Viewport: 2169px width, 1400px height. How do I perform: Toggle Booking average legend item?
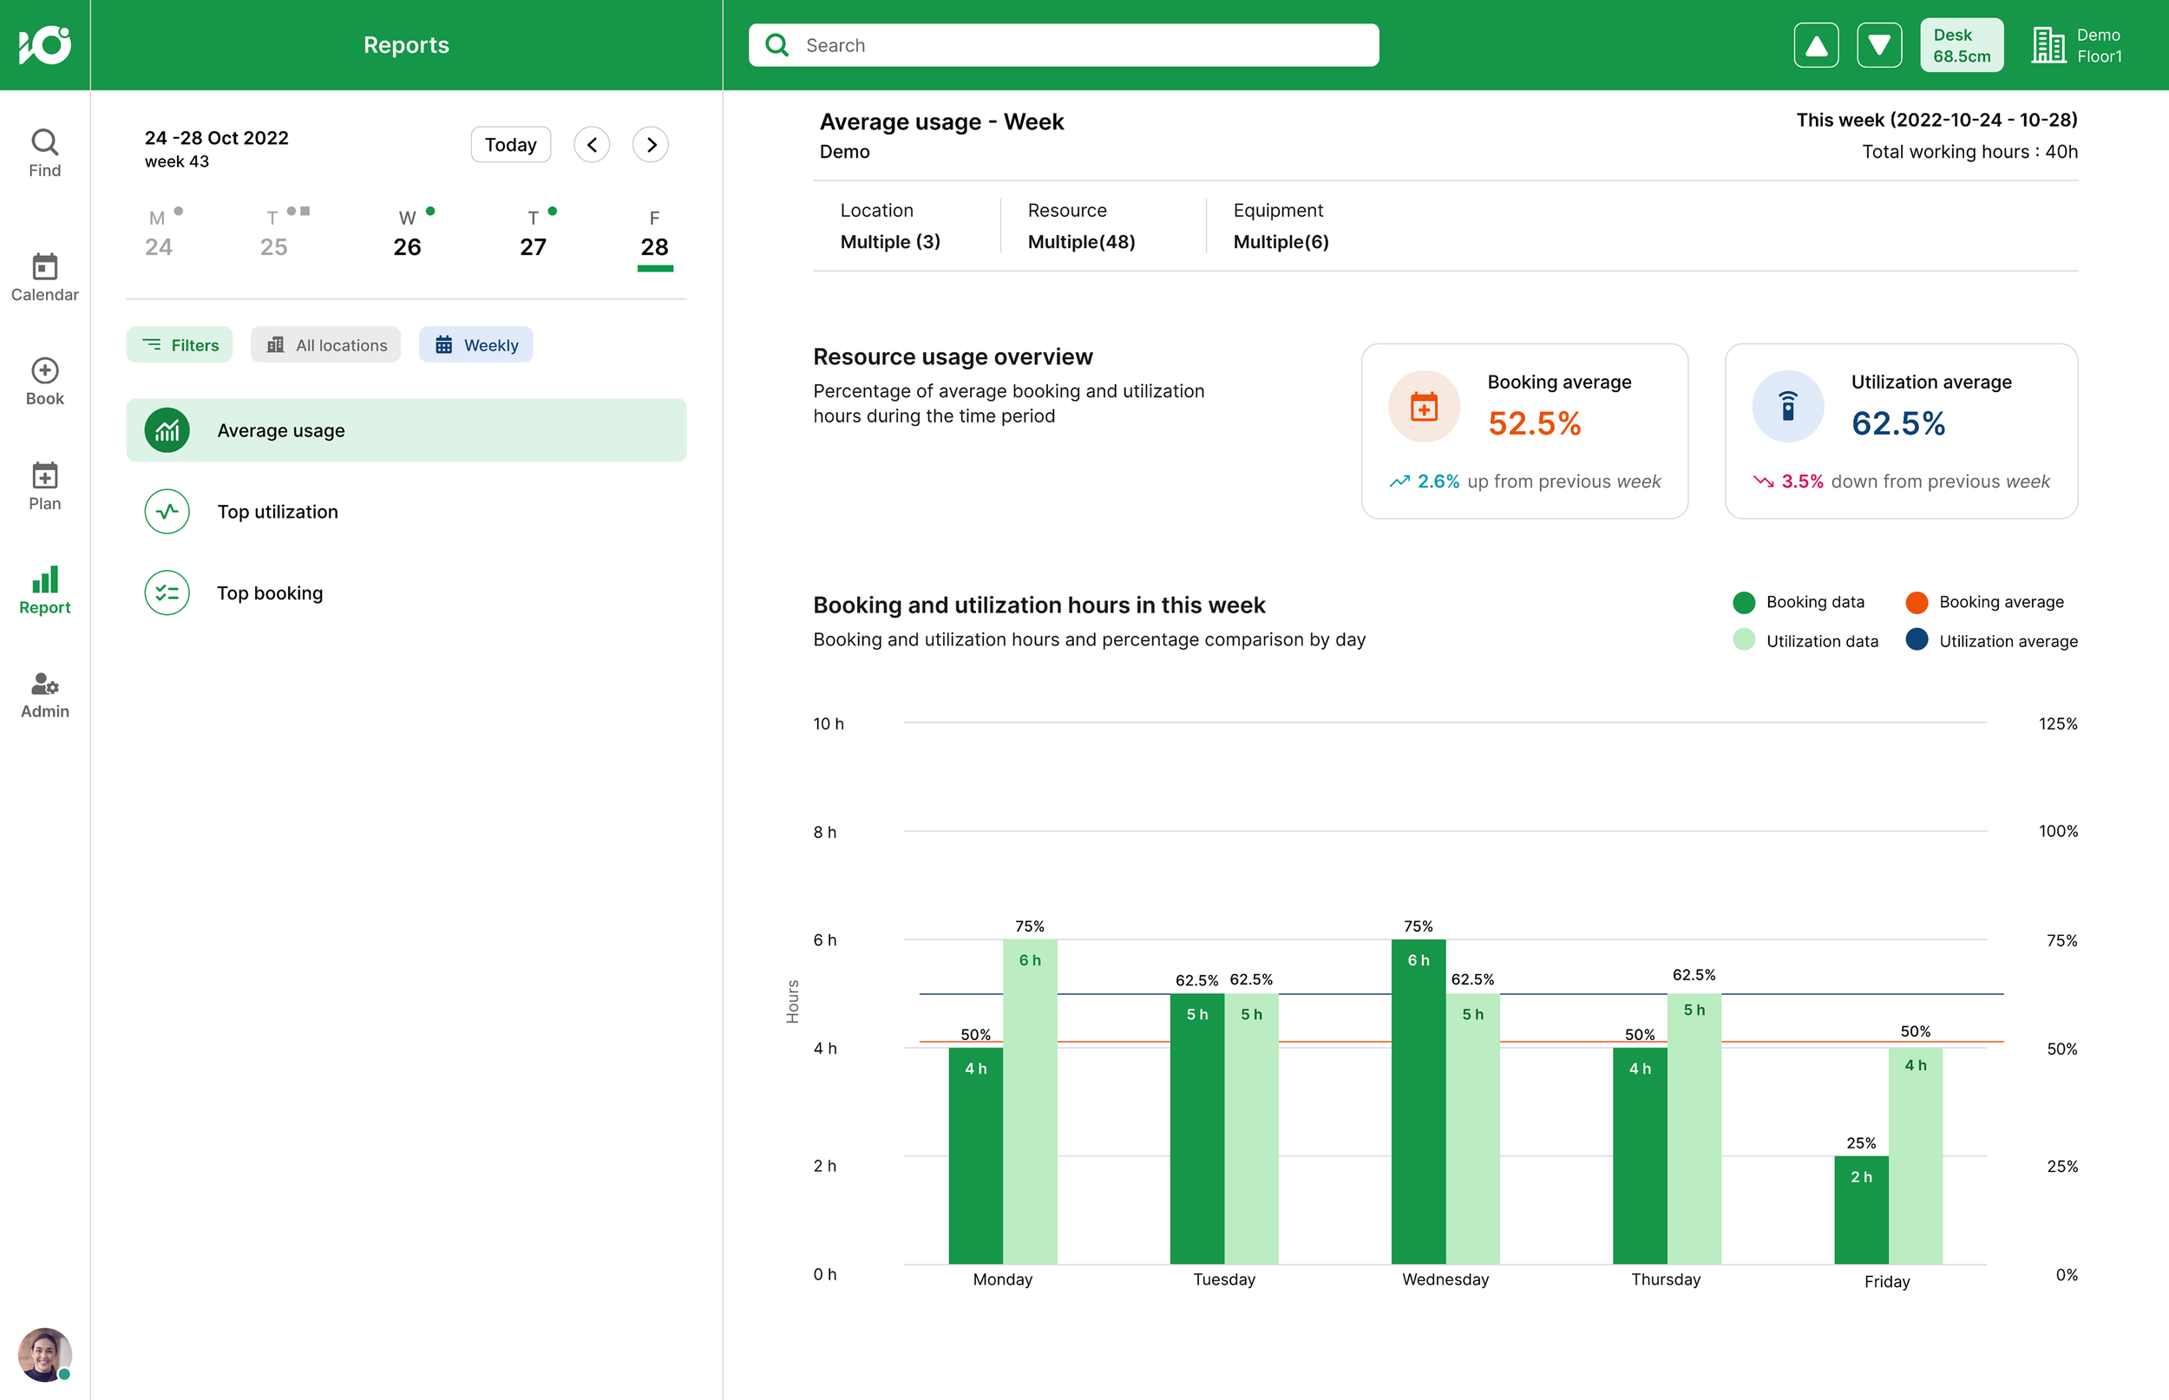1984,602
